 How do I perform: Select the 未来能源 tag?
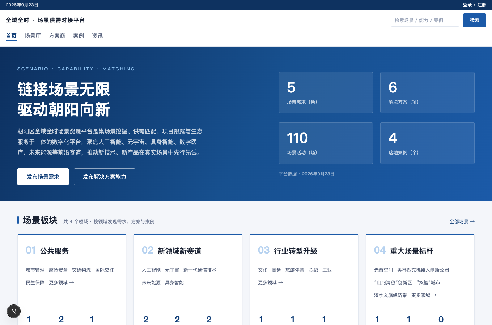tap(151, 283)
